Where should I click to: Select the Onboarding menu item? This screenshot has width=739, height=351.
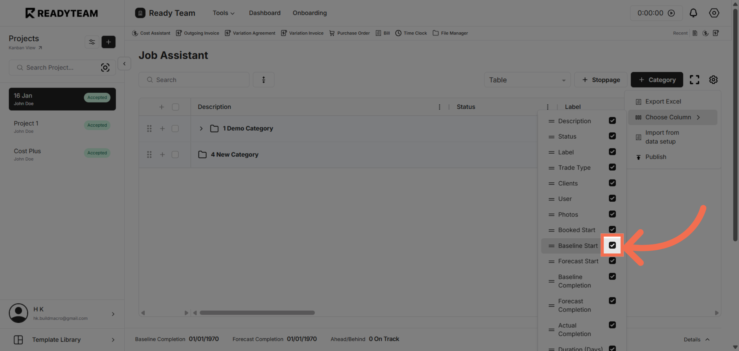[x=309, y=13]
